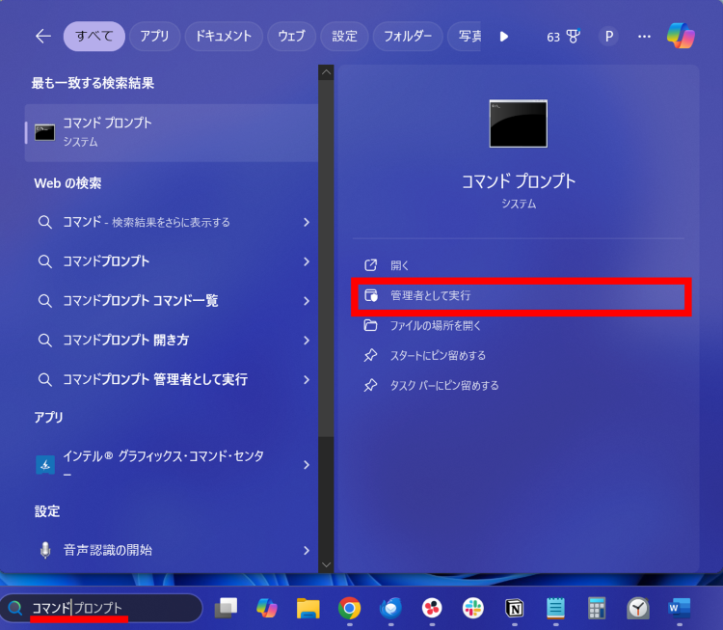This screenshot has width=723, height=630.
Task: Select the 設定 filter tab
Action: 344,36
